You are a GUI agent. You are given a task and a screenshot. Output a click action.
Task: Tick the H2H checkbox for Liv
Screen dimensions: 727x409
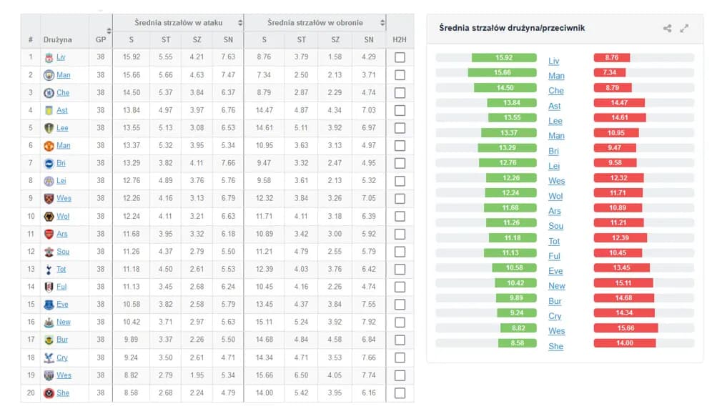[x=400, y=58]
